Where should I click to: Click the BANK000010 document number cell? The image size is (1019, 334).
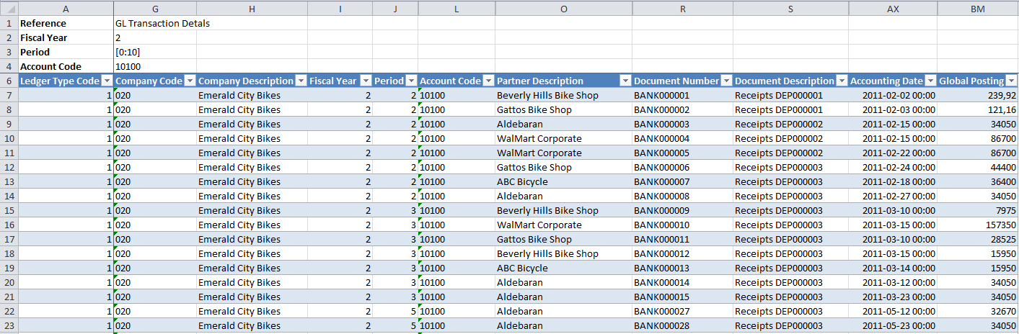(x=661, y=225)
